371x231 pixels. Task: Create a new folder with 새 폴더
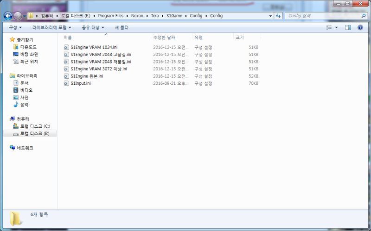coord(122,28)
